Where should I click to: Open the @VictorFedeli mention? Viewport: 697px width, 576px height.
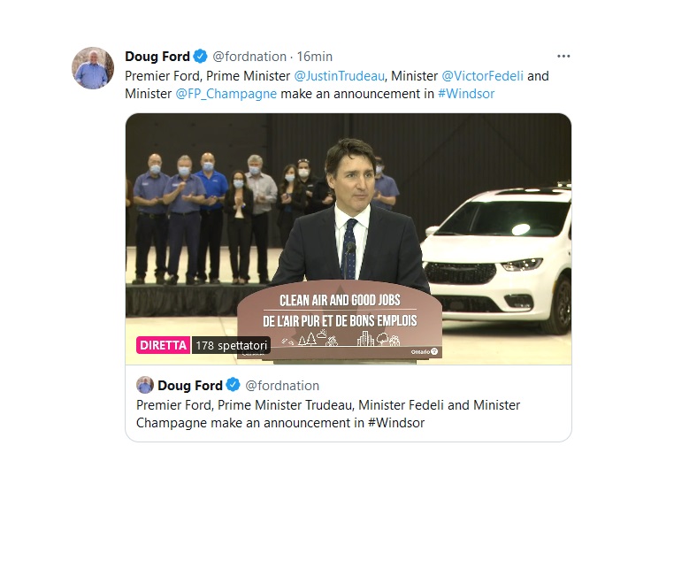point(482,75)
